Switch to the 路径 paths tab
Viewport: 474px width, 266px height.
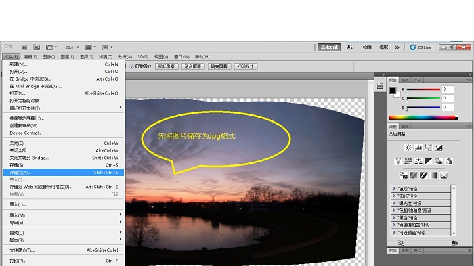(417, 250)
